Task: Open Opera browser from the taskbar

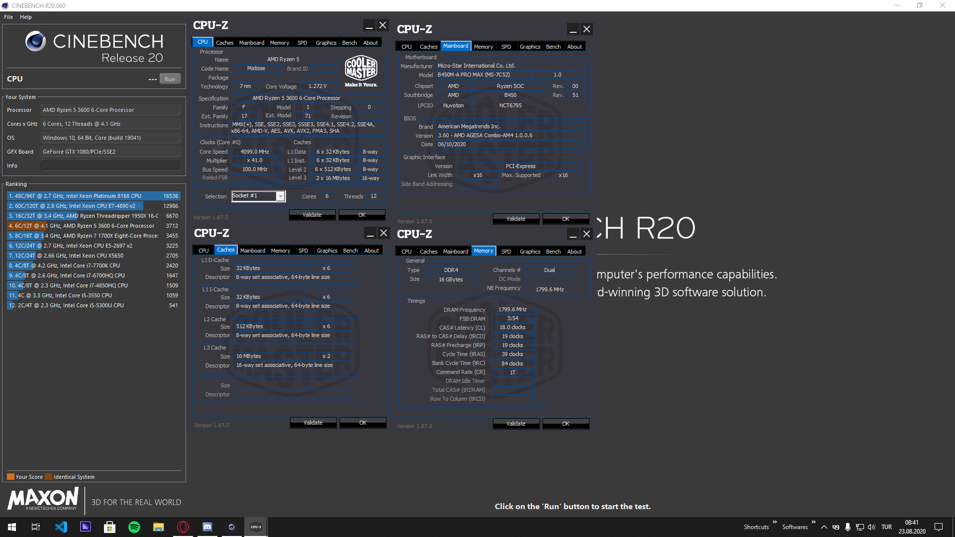Action: [x=183, y=527]
